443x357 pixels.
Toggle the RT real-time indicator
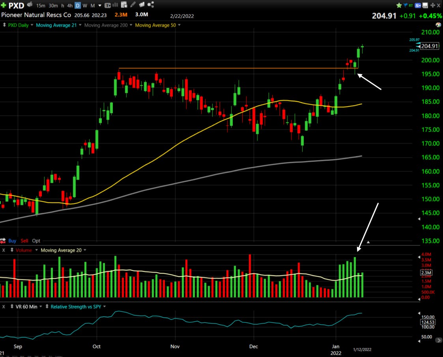[411, 6]
